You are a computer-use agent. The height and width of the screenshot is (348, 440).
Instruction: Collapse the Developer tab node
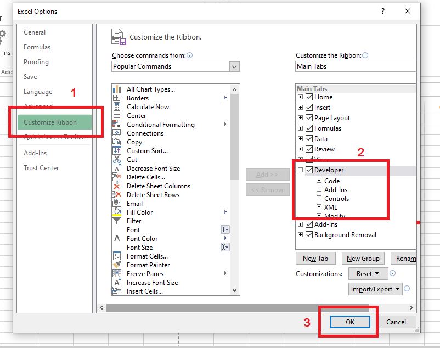click(300, 170)
